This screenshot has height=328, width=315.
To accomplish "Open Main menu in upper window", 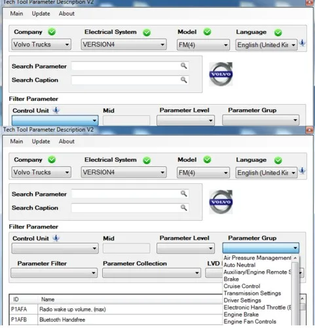I will point(16,14).
